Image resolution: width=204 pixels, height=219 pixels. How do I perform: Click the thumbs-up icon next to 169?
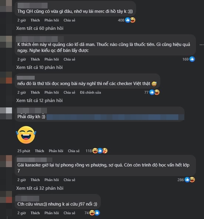click(x=192, y=59)
